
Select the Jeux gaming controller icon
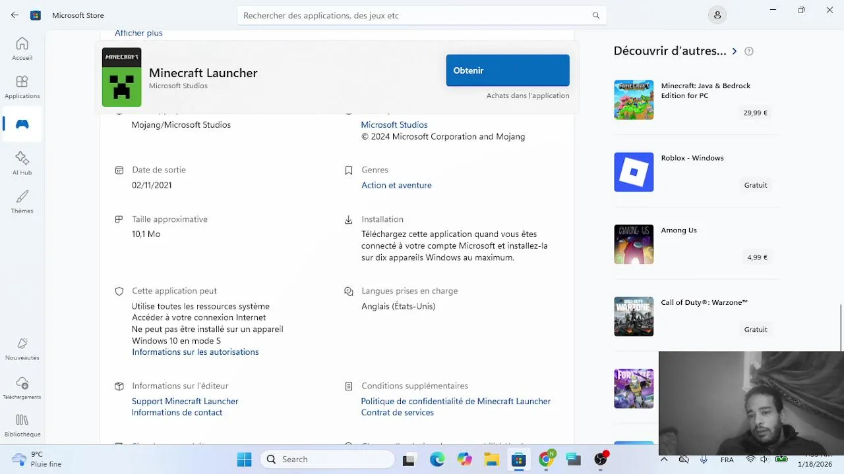click(22, 124)
